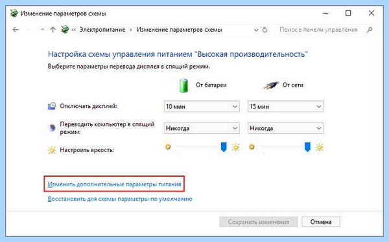Click the Отключать дисплей label
The height and width of the screenshot is (242, 389).
click(88, 106)
